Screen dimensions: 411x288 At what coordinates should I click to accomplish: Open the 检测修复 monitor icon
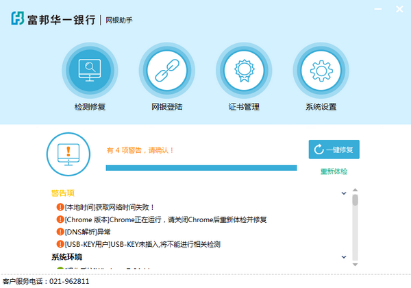point(90,71)
